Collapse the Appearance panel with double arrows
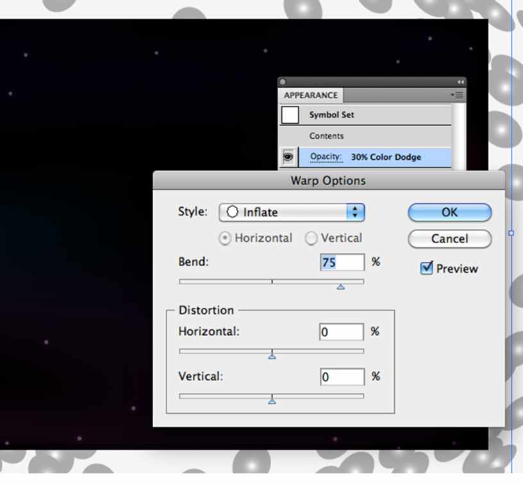The image size is (523, 485). (x=460, y=82)
